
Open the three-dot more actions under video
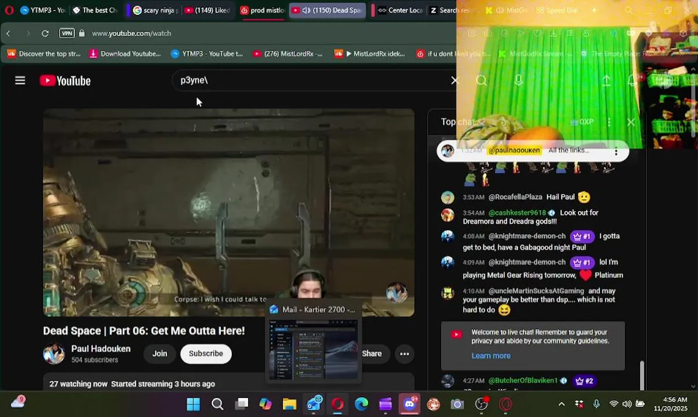coord(404,353)
